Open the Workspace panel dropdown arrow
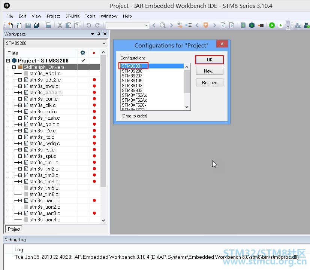310x270 pixels. coord(92,34)
